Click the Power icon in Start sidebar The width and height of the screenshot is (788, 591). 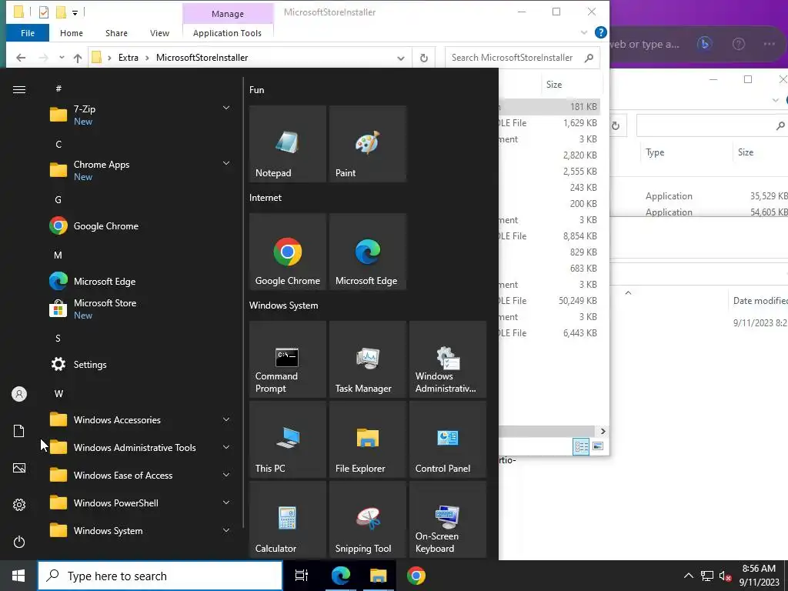pyautogui.click(x=19, y=542)
